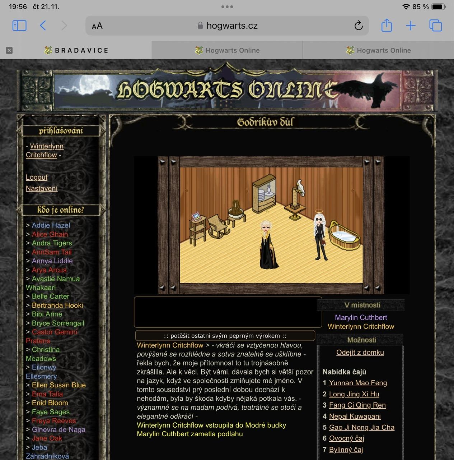
Task: Open Andra Tigers in online list
Action: [x=52, y=243]
